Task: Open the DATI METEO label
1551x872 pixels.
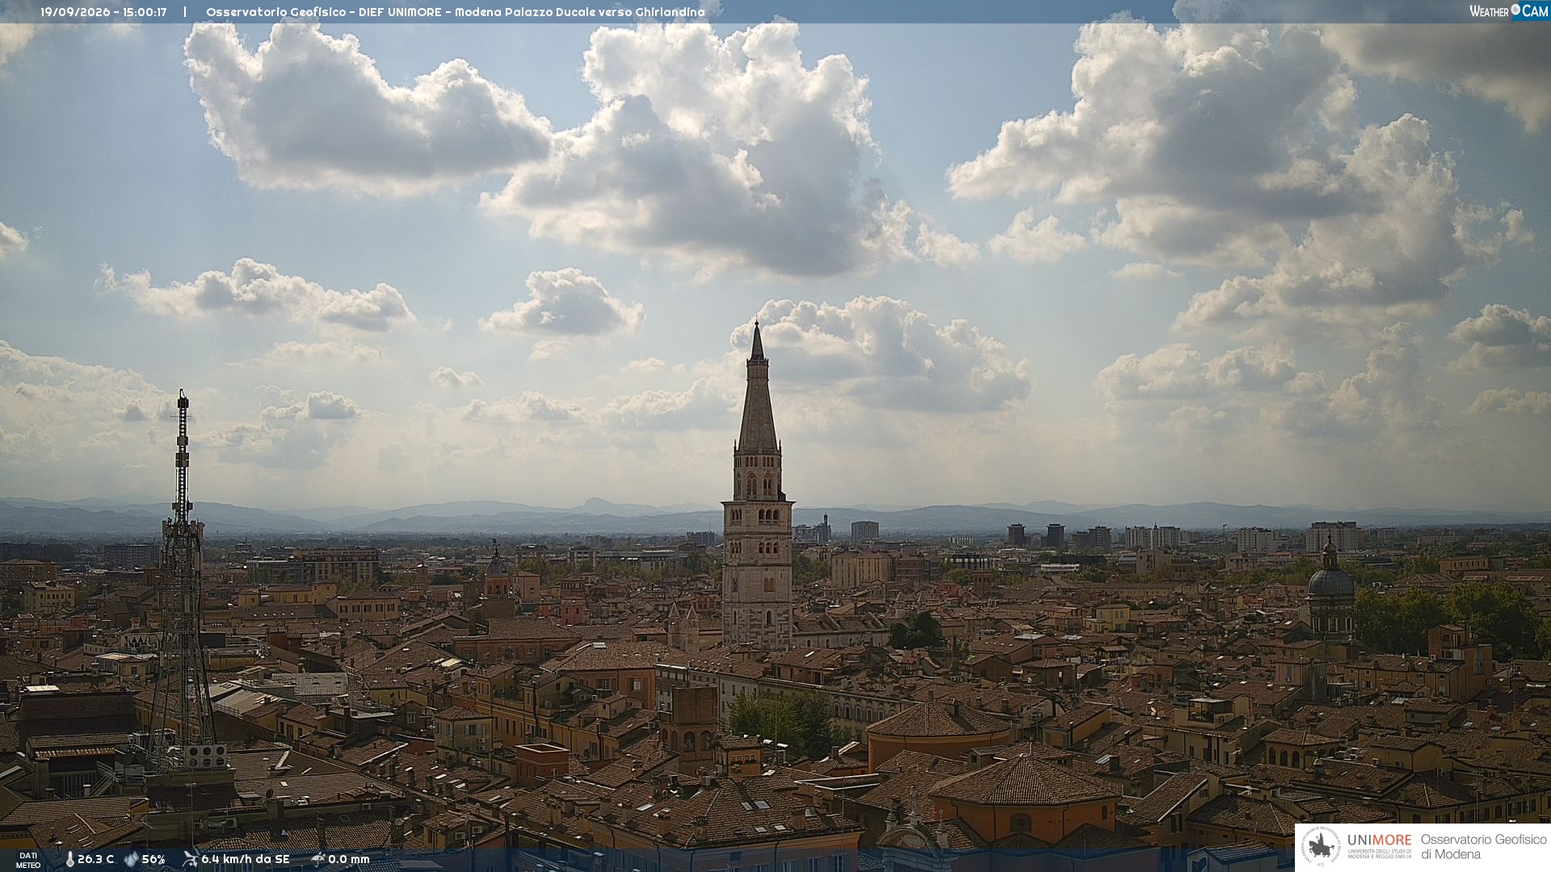Action: click(x=28, y=860)
